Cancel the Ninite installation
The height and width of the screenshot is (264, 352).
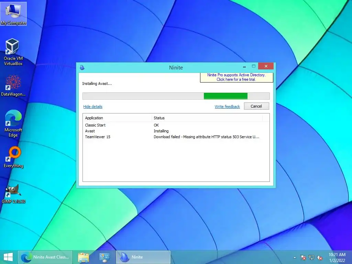pyautogui.click(x=256, y=106)
